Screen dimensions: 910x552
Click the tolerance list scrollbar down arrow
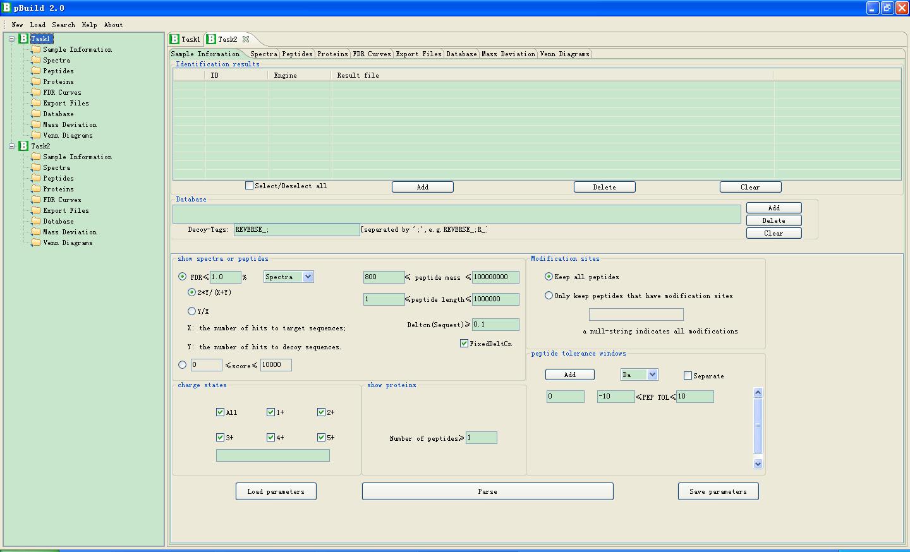point(758,464)
